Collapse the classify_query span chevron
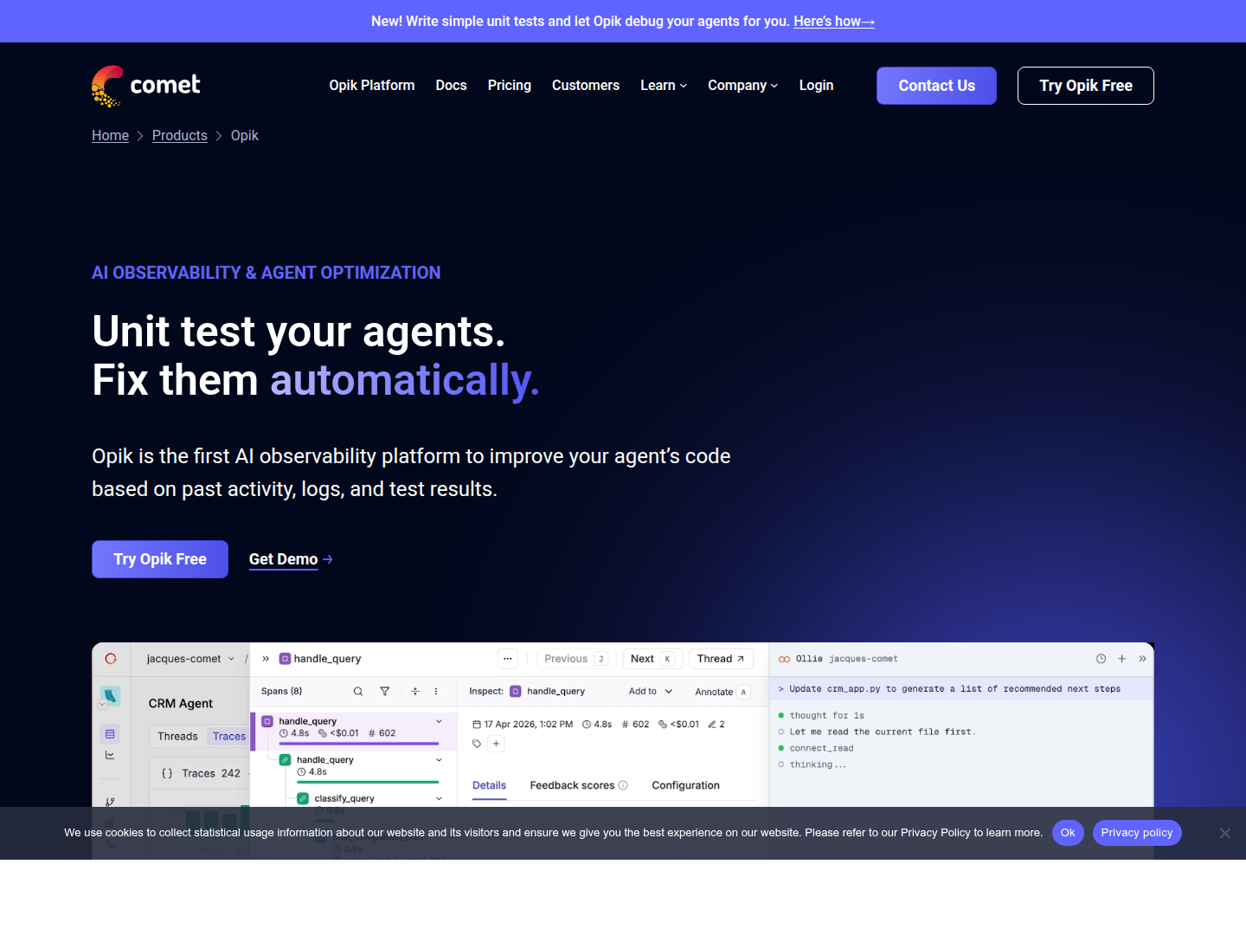The width and height of the screenshot is (1246, 935). click(x=439, y=799)
